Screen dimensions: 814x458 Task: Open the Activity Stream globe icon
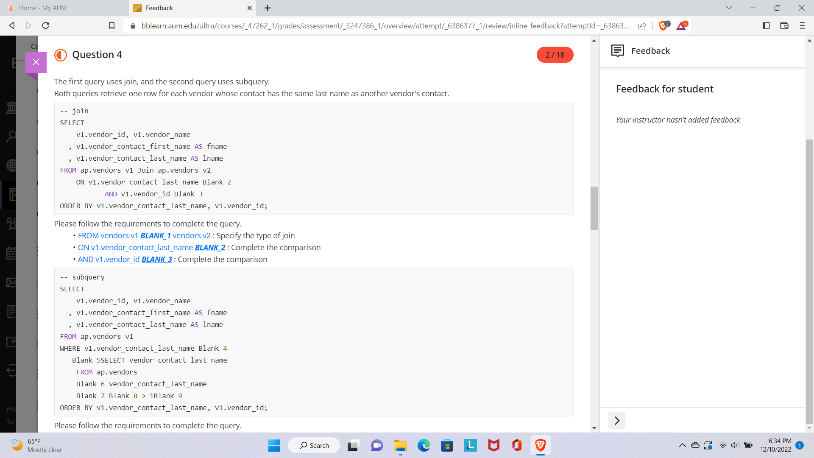(12, 165)
